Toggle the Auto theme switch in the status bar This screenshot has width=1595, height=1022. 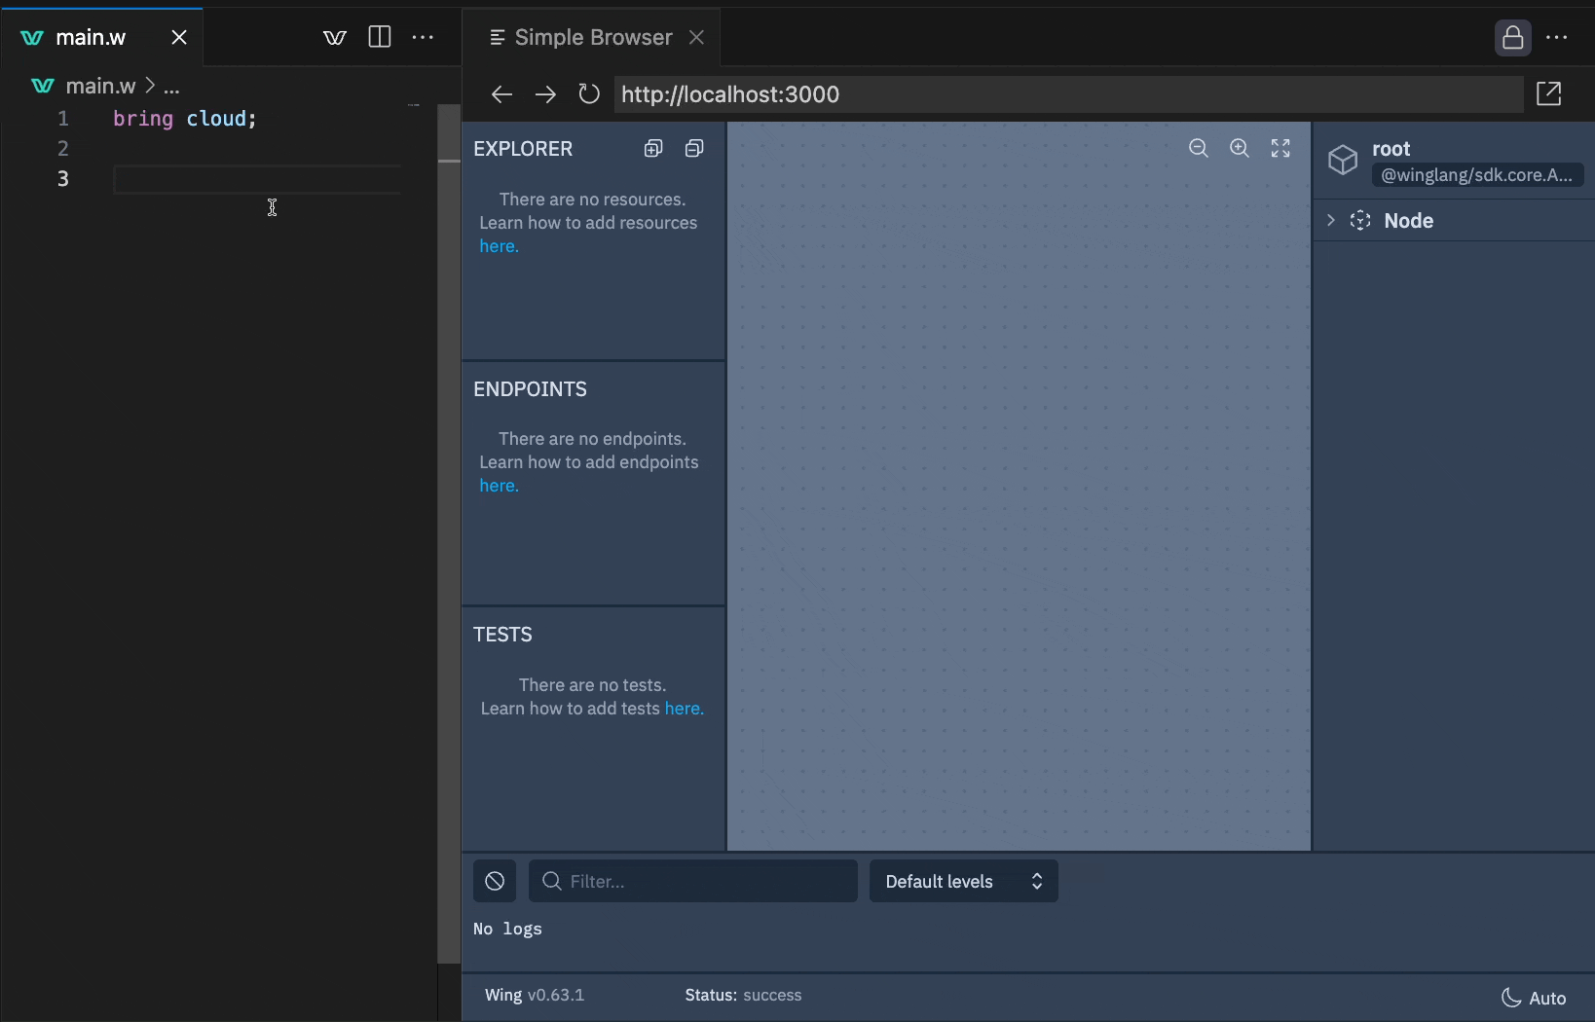click(1535, 996)
